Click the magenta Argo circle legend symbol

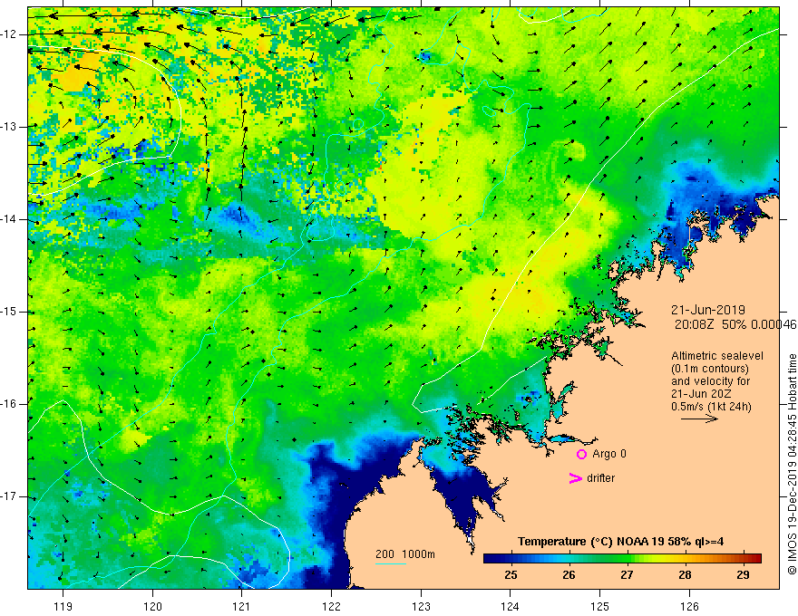581,455
